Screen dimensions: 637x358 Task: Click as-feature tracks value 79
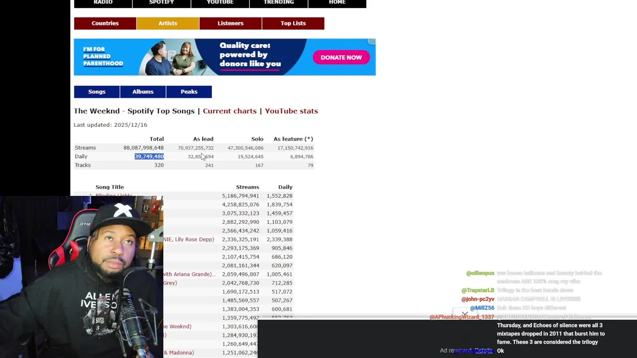coord(311,165)
